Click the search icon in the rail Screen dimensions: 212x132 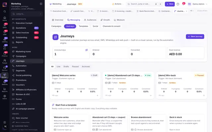coord(5,12)
